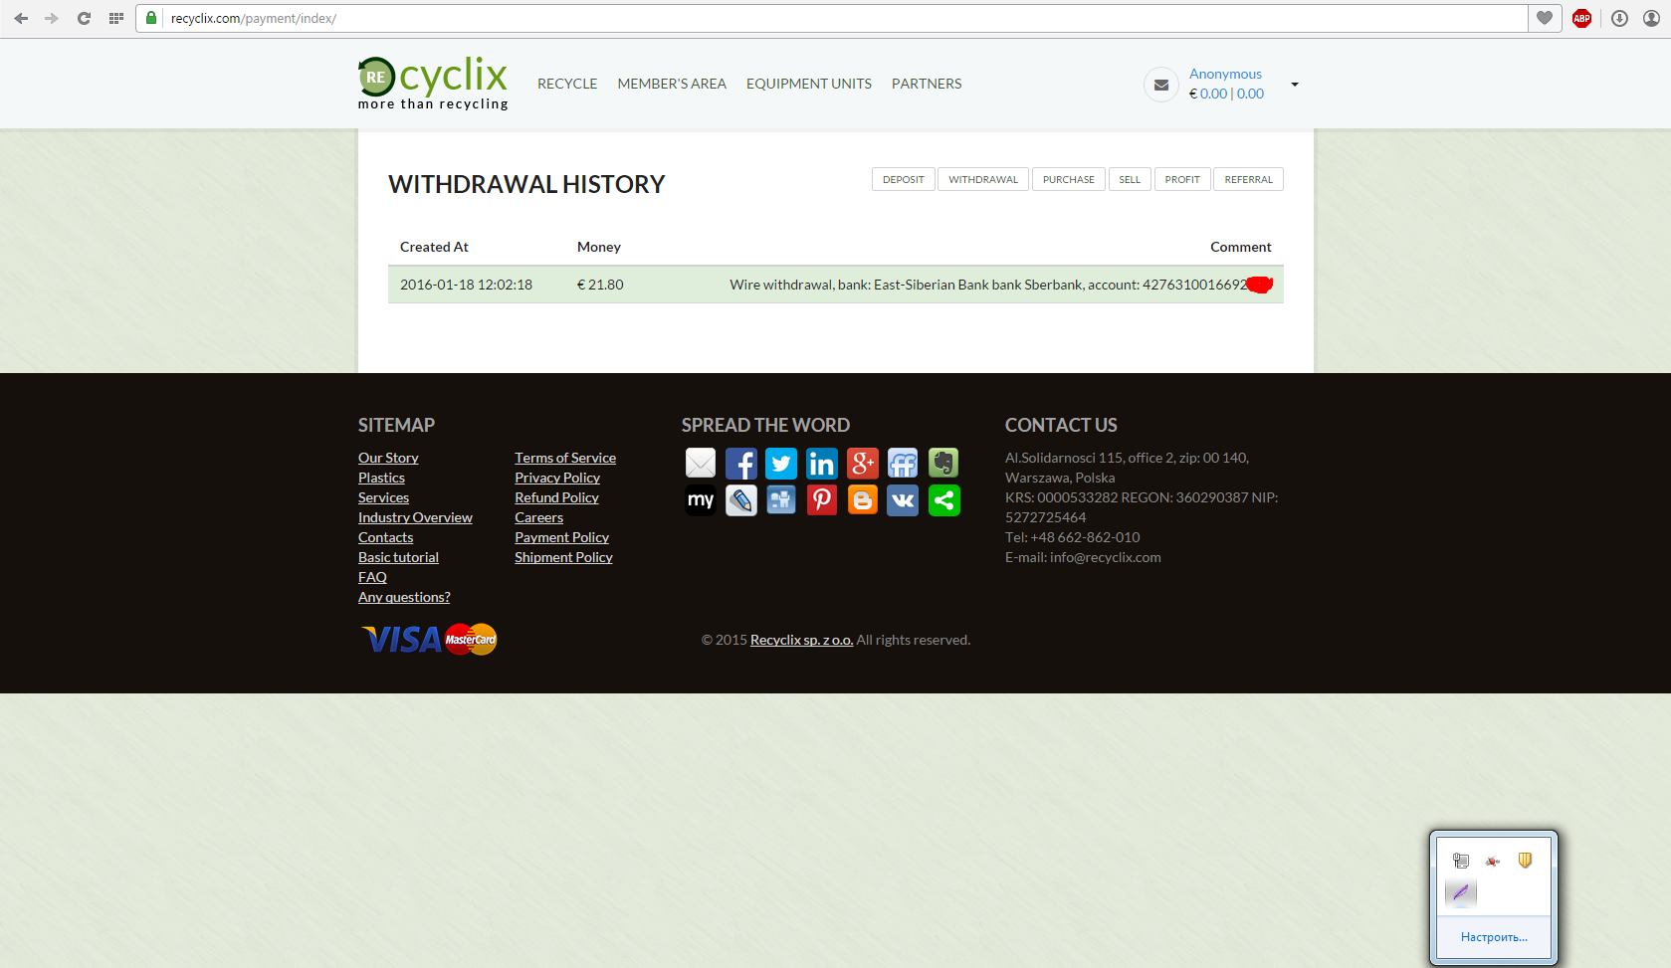Select the 2016-01-18 12:02:18 date cell
Image resolution: width=1671 pixels, height=968 pixels.
click(x=466, y=285)
